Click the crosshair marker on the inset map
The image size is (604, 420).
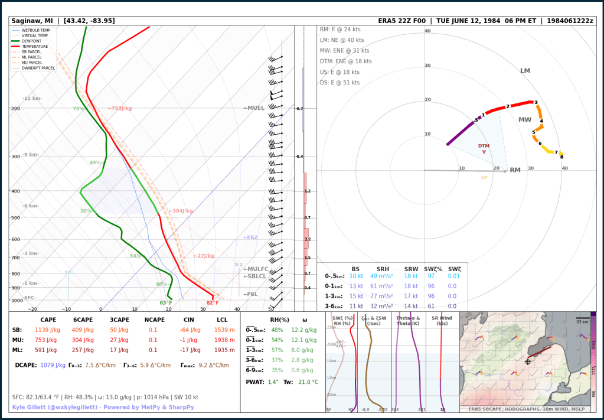(528, 362)
